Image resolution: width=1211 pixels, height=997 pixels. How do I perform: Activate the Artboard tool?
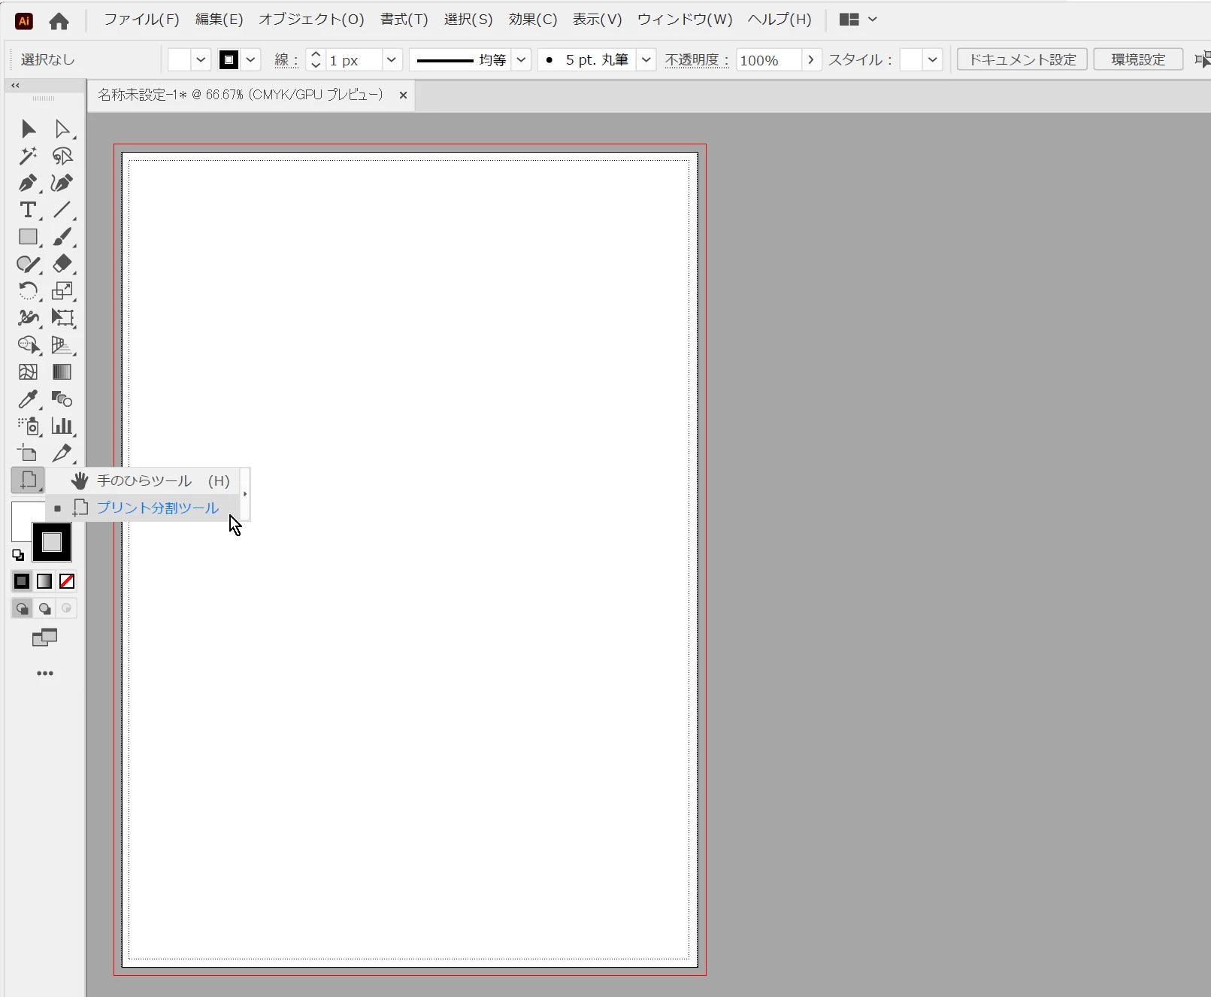click(x=29, y=453)
